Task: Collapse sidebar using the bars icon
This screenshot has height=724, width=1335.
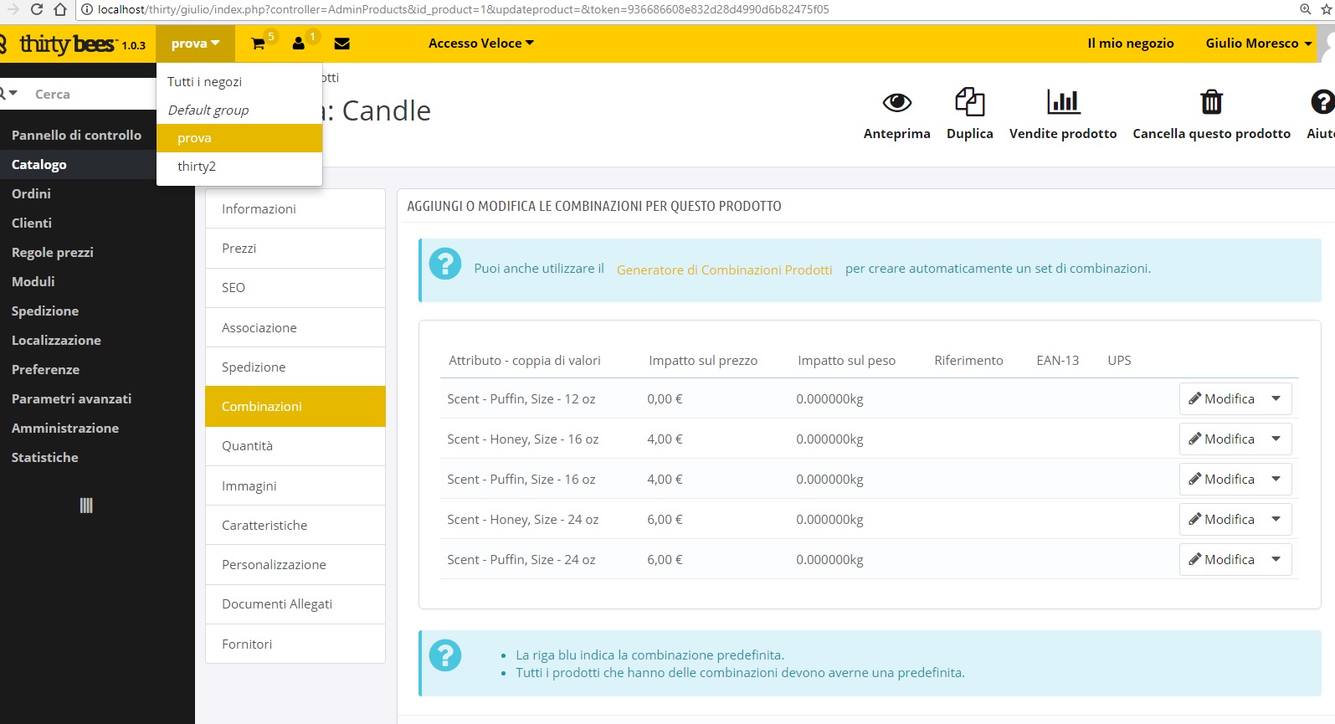Action: point(86,506)
